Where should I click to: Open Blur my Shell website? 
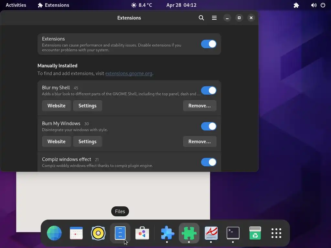point(56,106)
